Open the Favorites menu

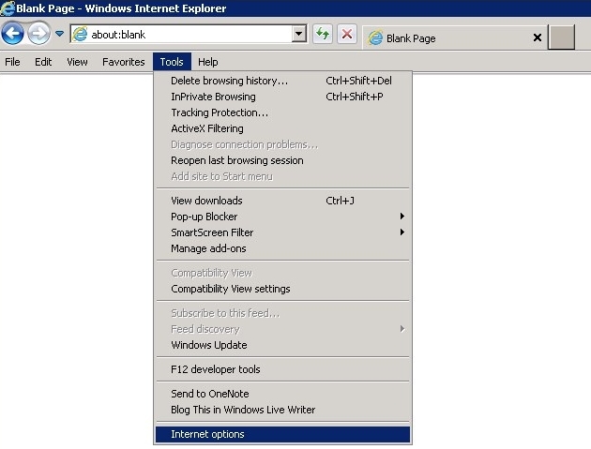pyautogui.click(x=123, y=62)
